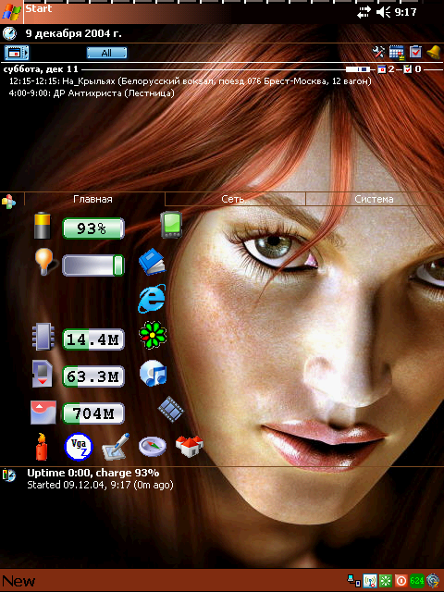Click the appointments count indicator showing 2
The height and width of the screenshot is (592, 444).
click(386, 69)
